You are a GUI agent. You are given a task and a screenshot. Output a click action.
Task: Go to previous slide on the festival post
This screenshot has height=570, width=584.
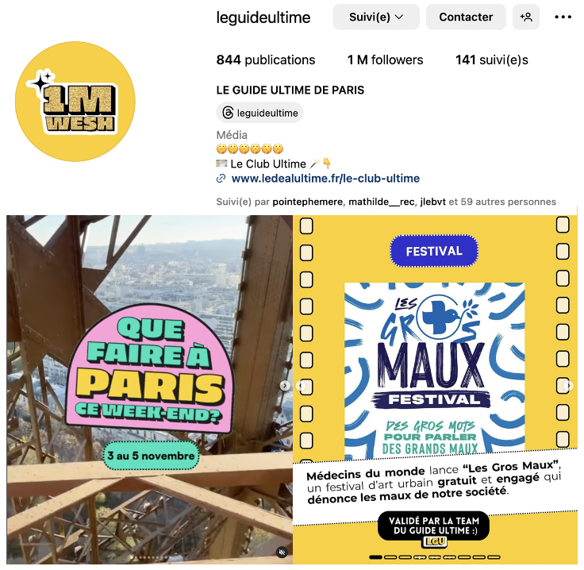(301, 386)
